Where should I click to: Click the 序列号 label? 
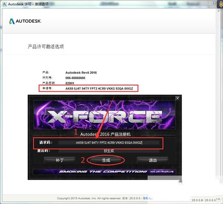47,78
